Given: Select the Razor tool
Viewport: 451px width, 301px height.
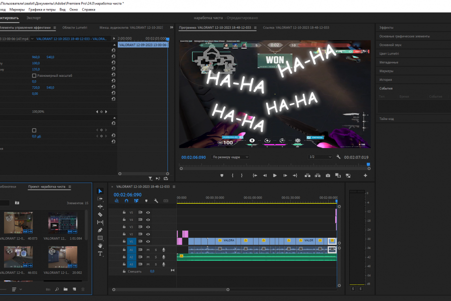Looking at the screenshot, I should click(100, 214).
